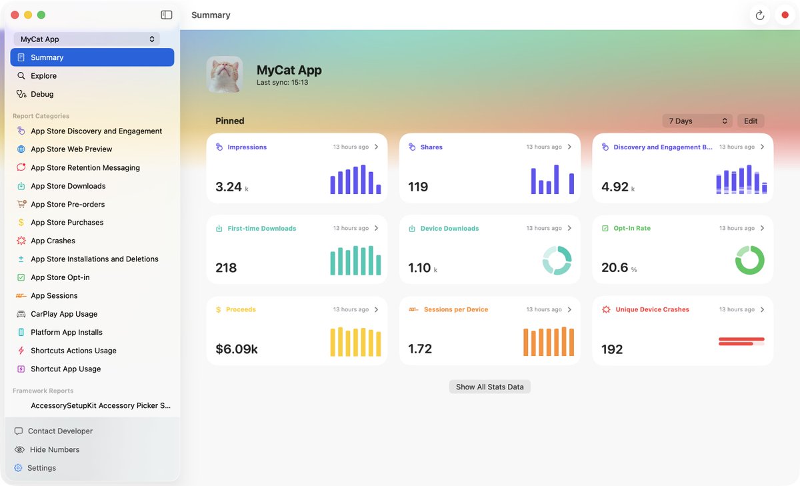800x486 pixels.
Task: Click the Debug stethoscope icon
Action: [x=21, y=94]
